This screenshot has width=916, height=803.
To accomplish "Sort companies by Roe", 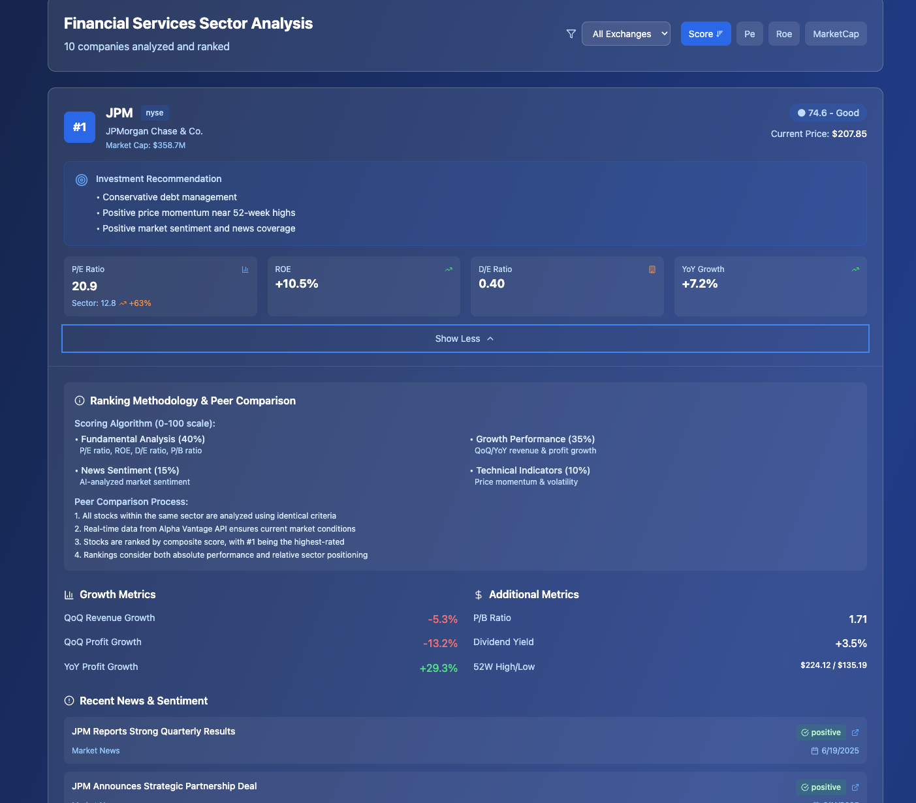I will point(784,34).
